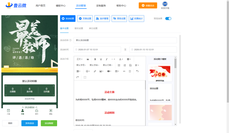This screenshot has height=133, width=229.
Task: Open the 默认字体 font family dropdown
Action: (x=94, y=65)
